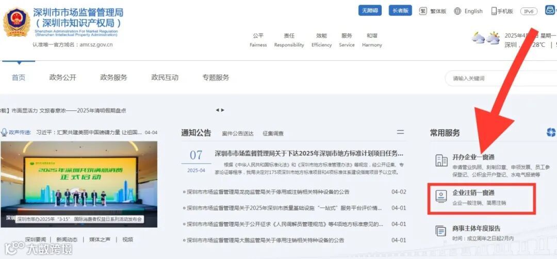Open the 2025年深圳市地方标准计划项目任务 notice title
The height and width of the screenshot is (259, 557).
(309, 154)
